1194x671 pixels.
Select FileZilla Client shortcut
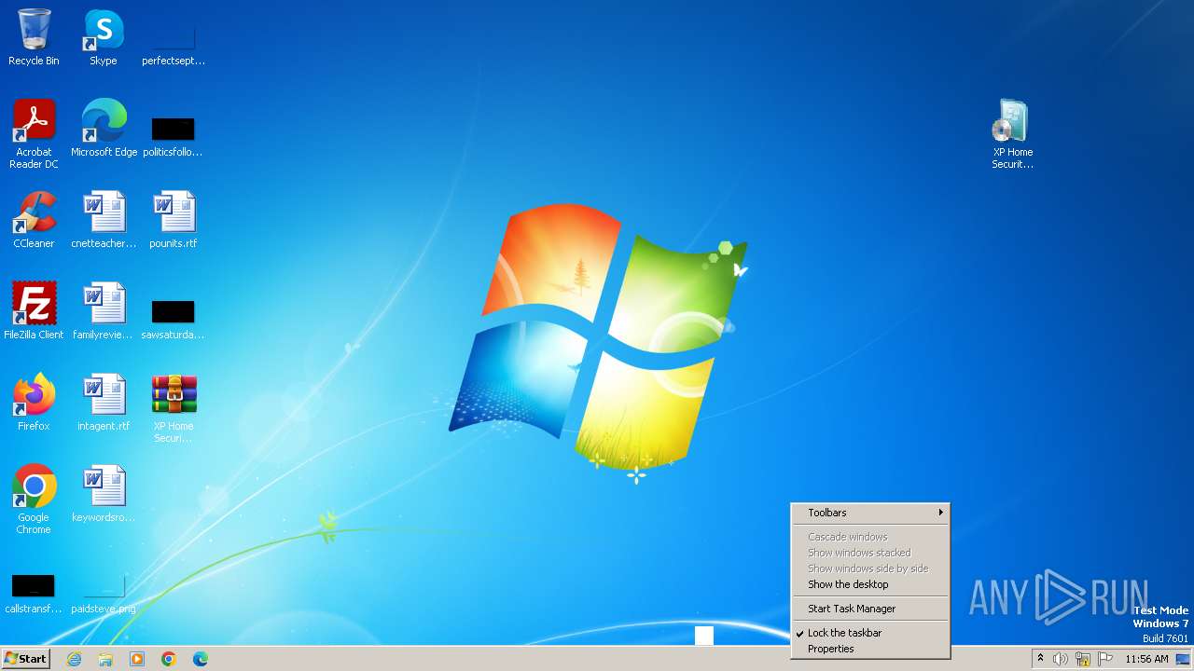tap(34, 311)
